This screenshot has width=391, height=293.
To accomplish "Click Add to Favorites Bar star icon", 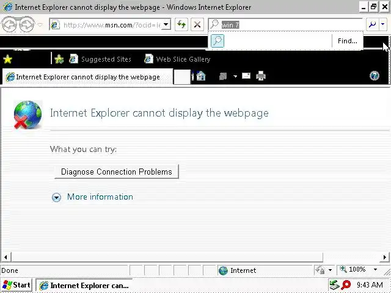I will click(x=59, y=59).
